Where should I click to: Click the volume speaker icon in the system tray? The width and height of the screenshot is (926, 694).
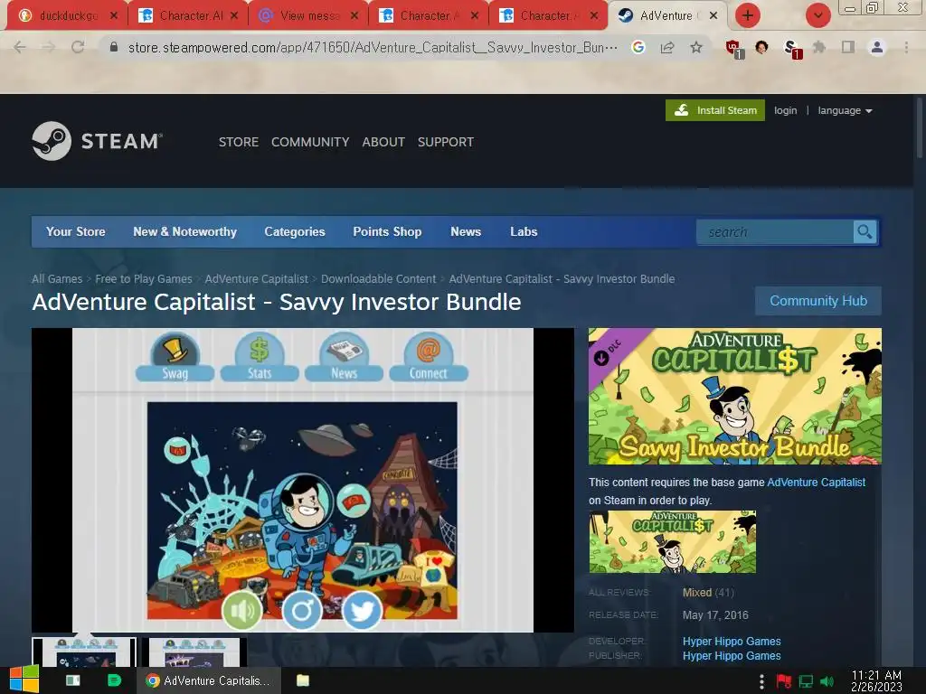point(827,681)
